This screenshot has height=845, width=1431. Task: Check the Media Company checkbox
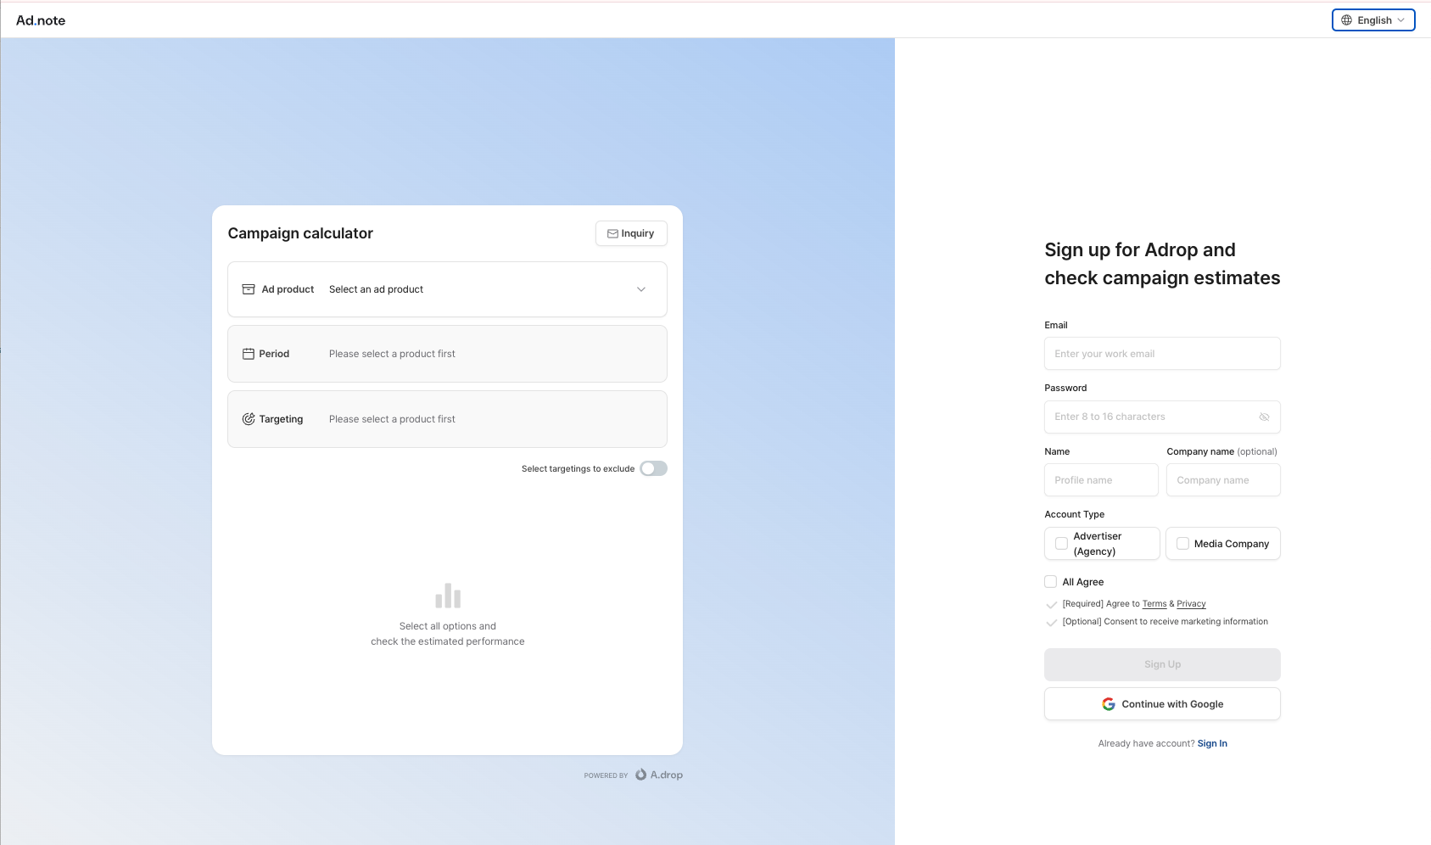[1182, 544]
